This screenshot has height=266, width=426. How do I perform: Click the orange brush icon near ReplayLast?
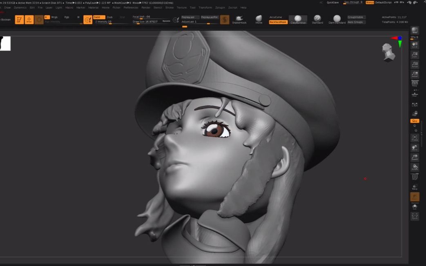point(224,20)
